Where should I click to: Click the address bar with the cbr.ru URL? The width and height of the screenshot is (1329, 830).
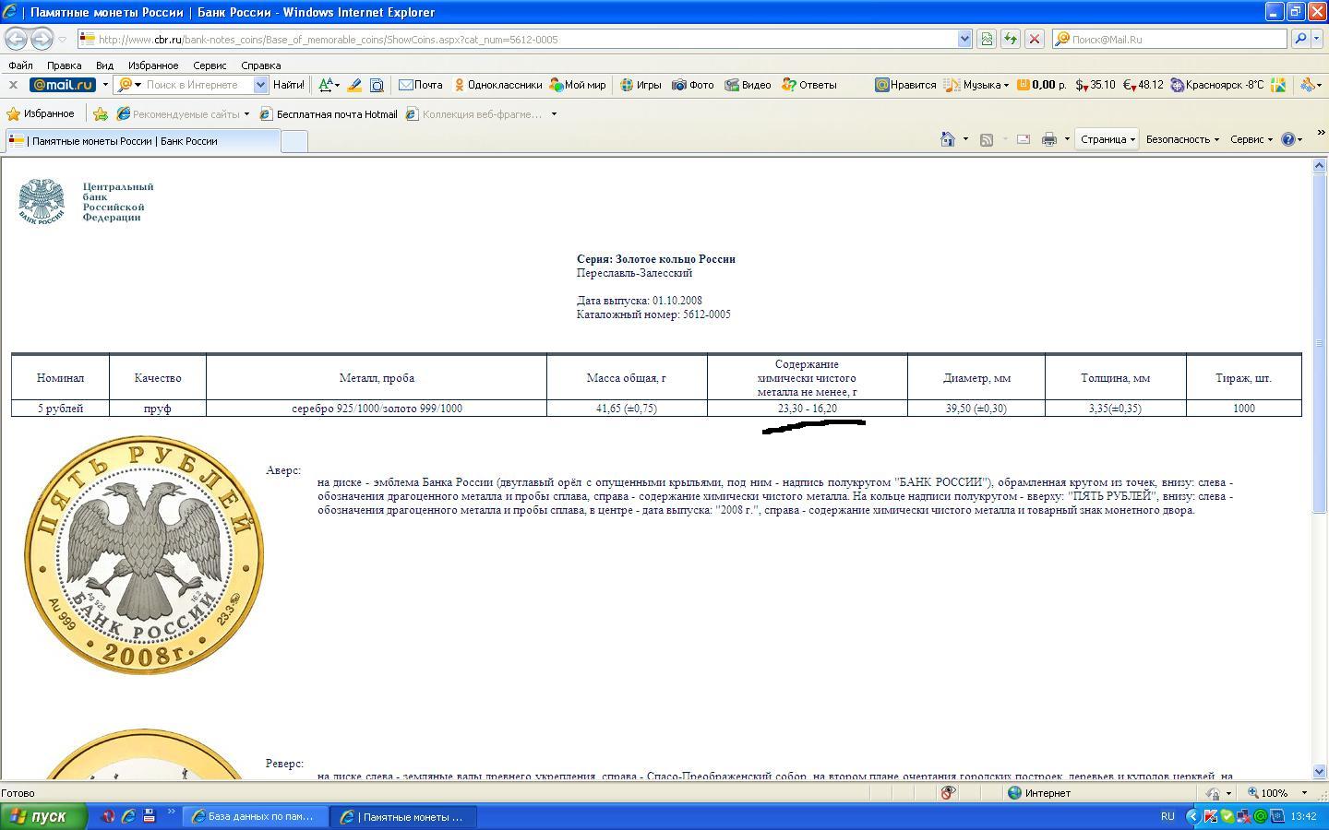click(x=517, y=39)
